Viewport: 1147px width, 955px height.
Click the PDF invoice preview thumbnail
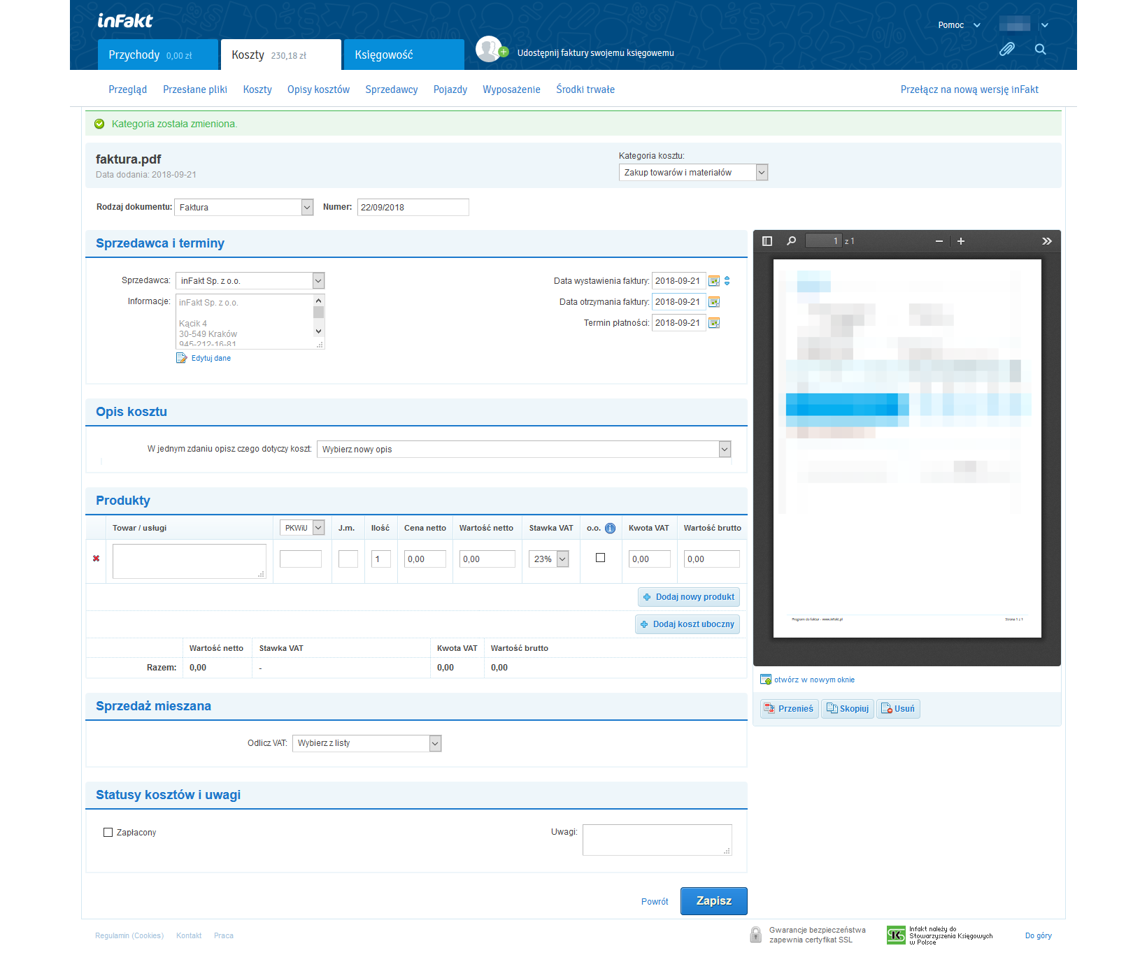click(x=907, y=449)
